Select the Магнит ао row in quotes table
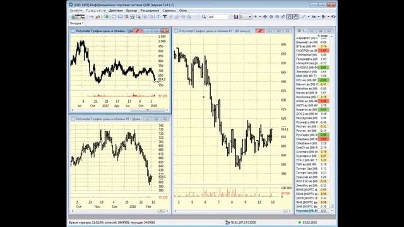This screenshot has height=227, width=404. [x=312, y=84]
